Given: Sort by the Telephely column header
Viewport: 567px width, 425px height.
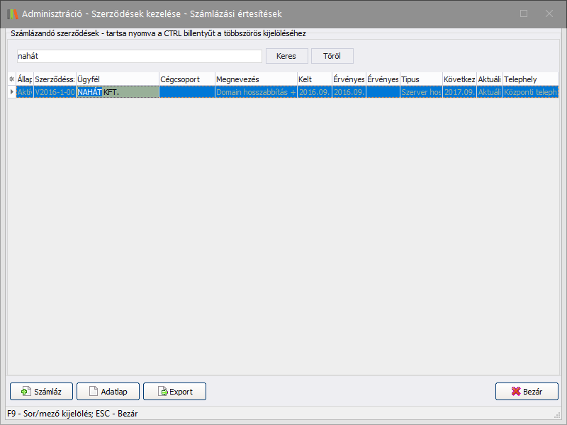Looking at the screenshot, I should [x=530, y=79].
